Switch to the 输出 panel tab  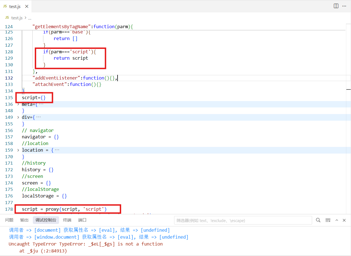24,220
